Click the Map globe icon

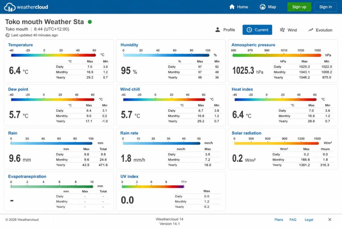click(x=263, y=7)
